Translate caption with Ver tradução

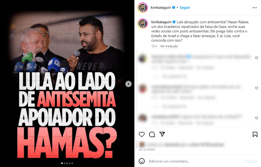(x=169, y=46)
